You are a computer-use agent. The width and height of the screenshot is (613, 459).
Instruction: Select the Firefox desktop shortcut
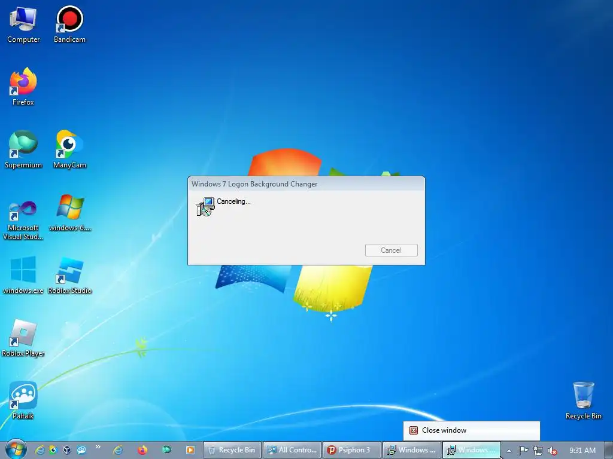pyautogui.click(x=23, y=87)
